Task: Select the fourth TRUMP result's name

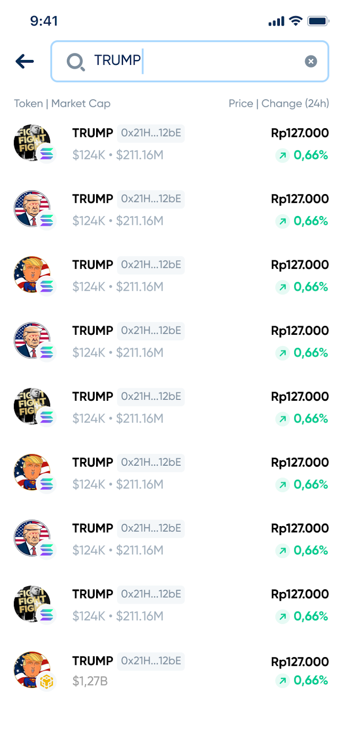Action: 92,331
